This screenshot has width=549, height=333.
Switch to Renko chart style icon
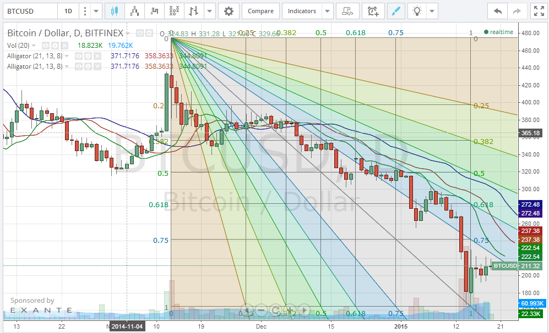tap(134, 11)
